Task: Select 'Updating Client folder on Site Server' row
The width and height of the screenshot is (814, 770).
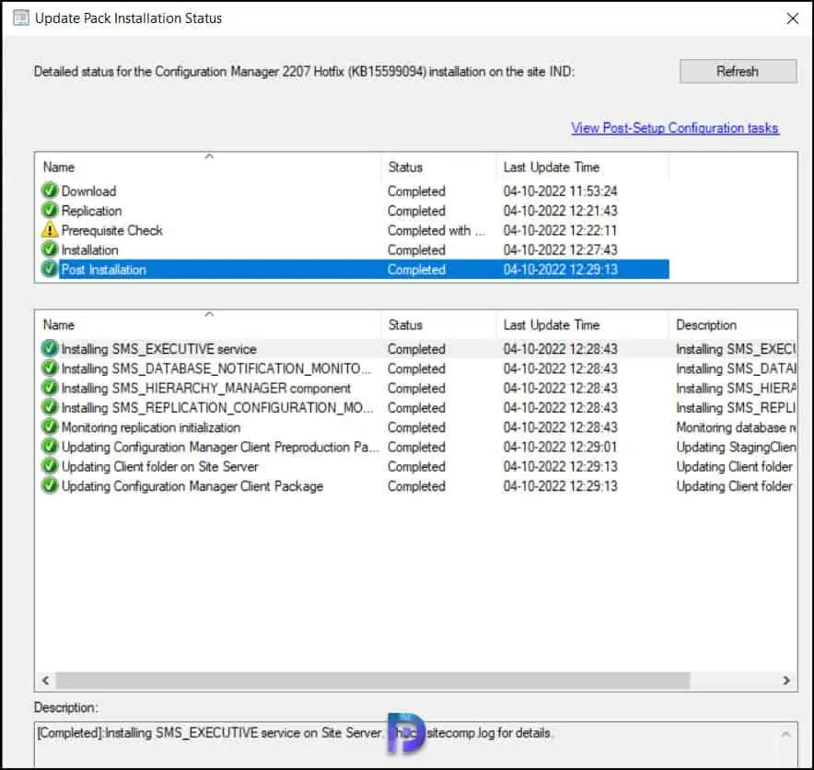Action: [x=418, y=466]
